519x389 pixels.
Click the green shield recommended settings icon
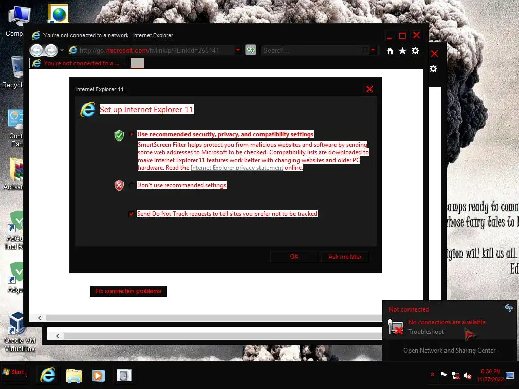coord(119,135)
